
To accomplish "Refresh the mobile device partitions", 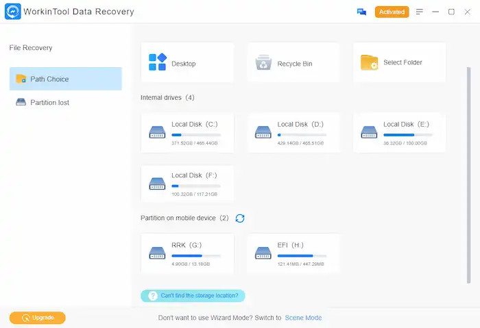I will [240, 218].
